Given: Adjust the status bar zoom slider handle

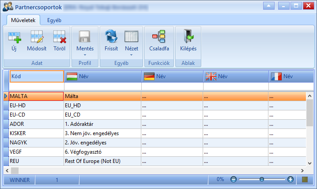Looking at the screenshot, I should click(x=262, y=179).
